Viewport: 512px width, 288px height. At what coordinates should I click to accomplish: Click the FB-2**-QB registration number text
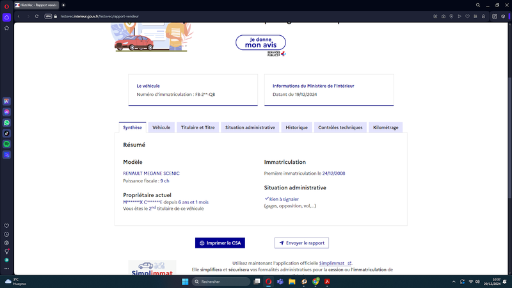[x=205, y=94]
